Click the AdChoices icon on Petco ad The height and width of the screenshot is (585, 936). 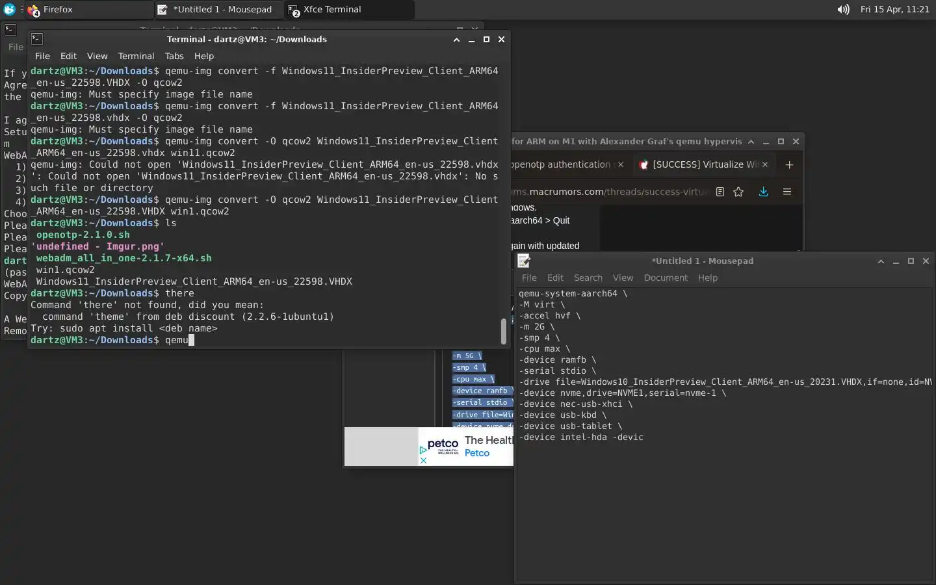[423, 450]
